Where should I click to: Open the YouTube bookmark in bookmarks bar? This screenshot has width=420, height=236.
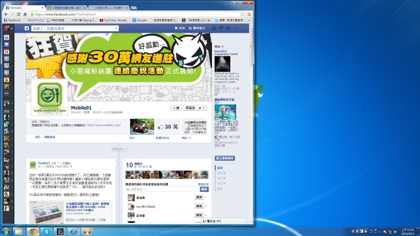[114, 20]
